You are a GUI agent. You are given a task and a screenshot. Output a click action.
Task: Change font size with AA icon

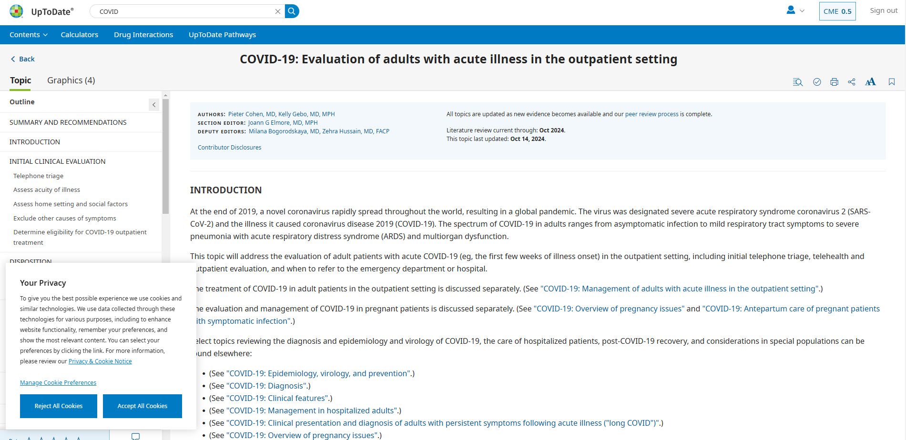click(x=870, y=82)
